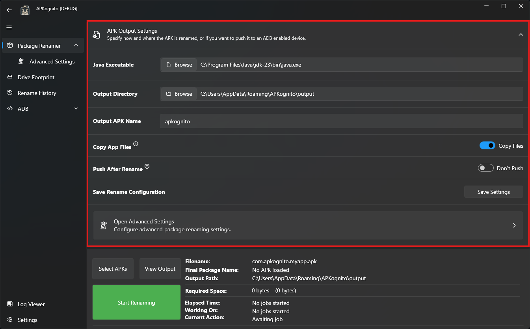Click the APKognito app logo icon
Screen dimensions: 530x329
click(x=25, y=10)
